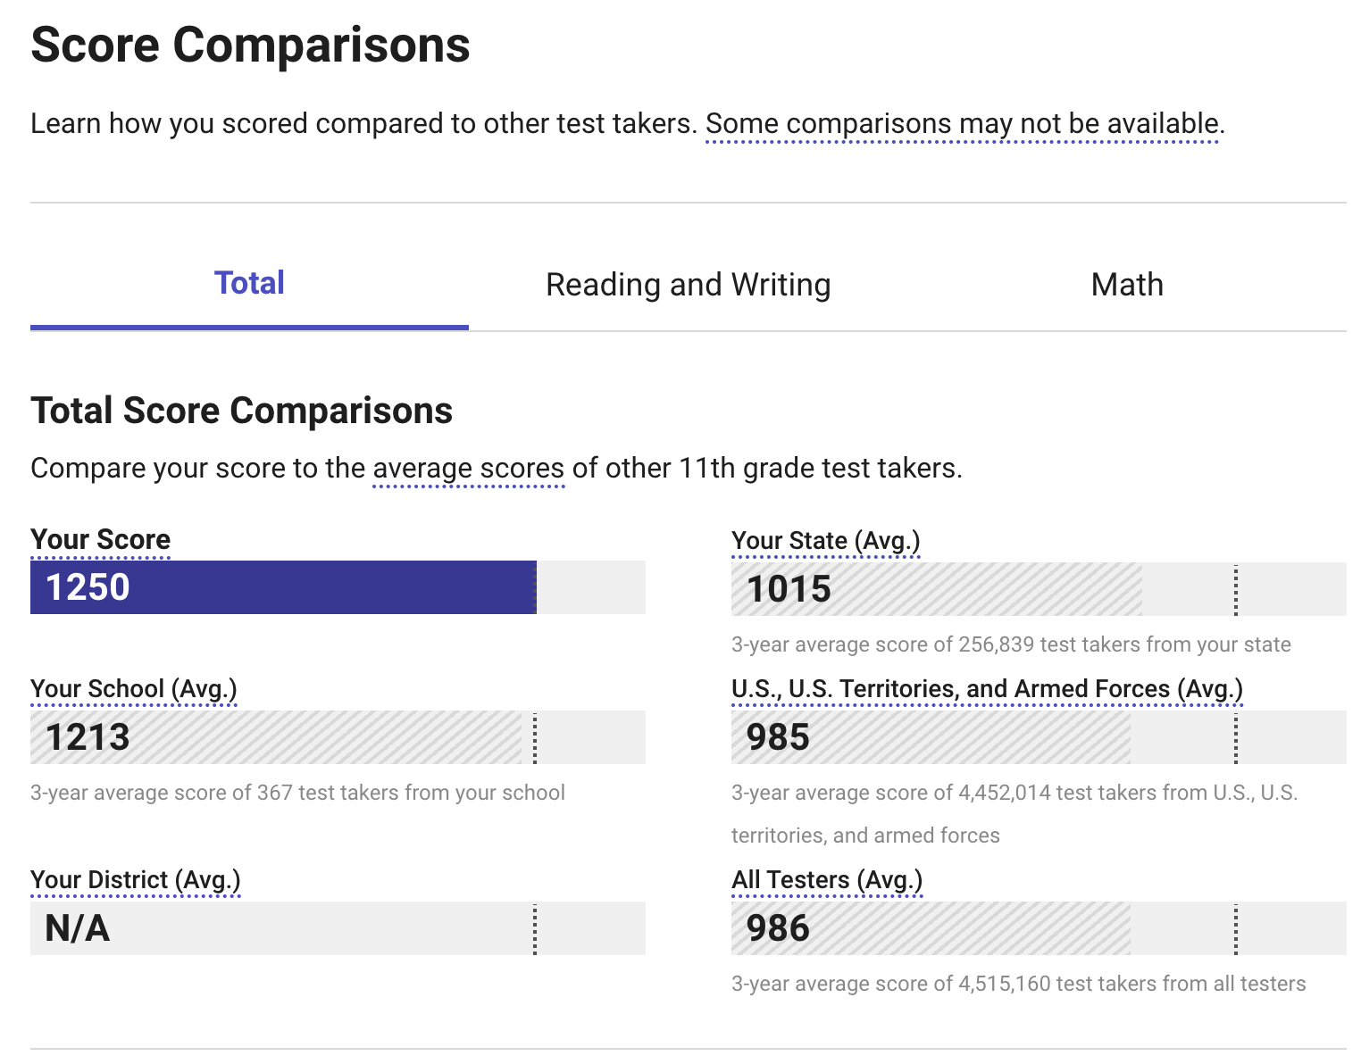Click the 'Your School (Avg.)' link
The height and width of the screenshot is (1064, 1361).
pyautogui.click(x=134, y=689)
